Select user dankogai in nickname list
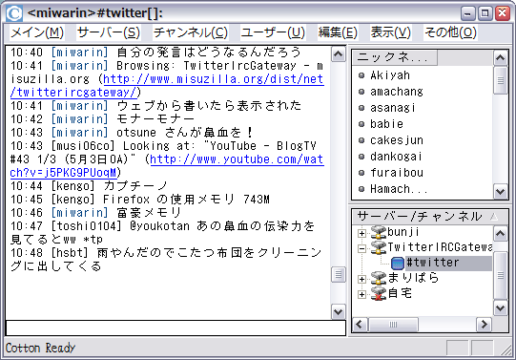This screenshot has width=516, height=360. (x=396, y=157)
